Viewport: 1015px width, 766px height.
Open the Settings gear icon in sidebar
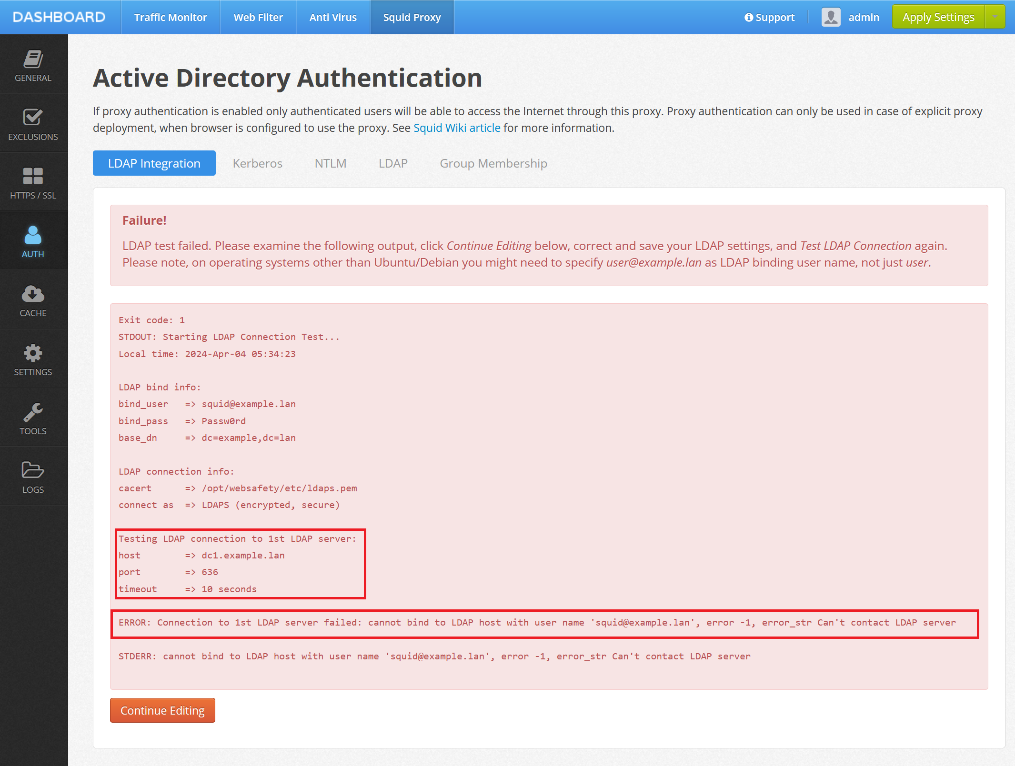pyautogui.click(x=33, y=353)
